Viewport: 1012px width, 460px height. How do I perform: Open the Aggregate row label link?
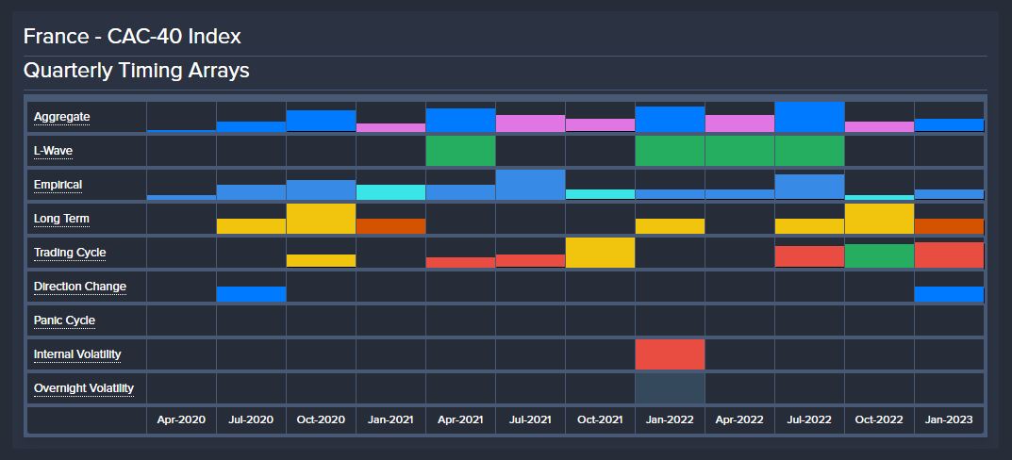click(61, 117)
